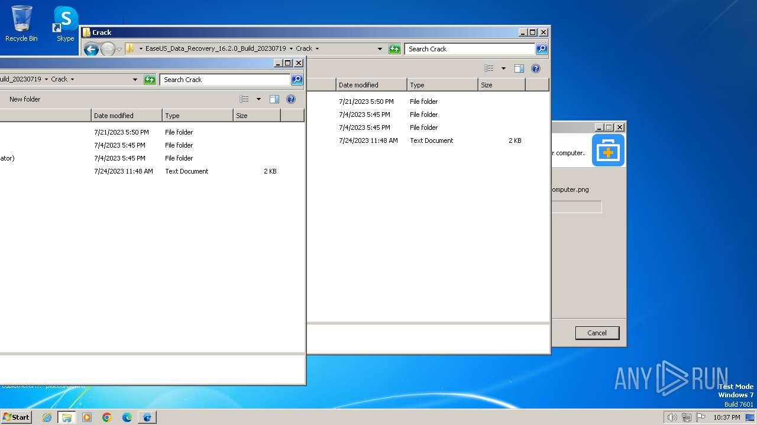757x425 pixels.
Task: Launch Windows Media Player from taskbar
Action: 87,417
